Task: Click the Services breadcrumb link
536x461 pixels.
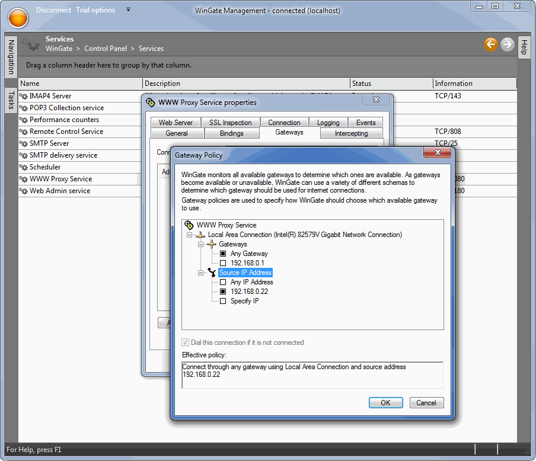Action: [151, 49]
